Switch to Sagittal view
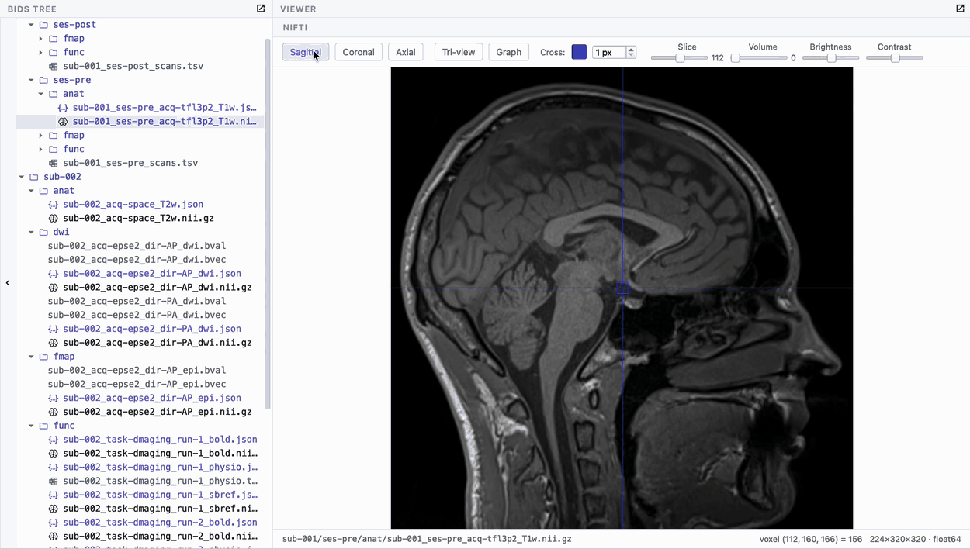The height and width of the screenshot is (549, 970). (306, 52)
